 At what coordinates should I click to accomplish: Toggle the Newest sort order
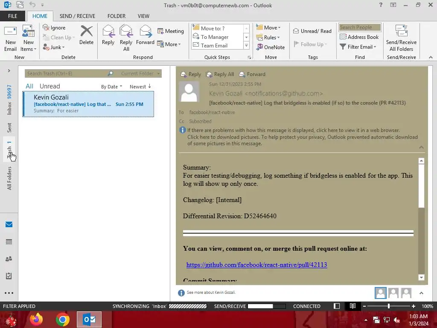click(140, 87)
